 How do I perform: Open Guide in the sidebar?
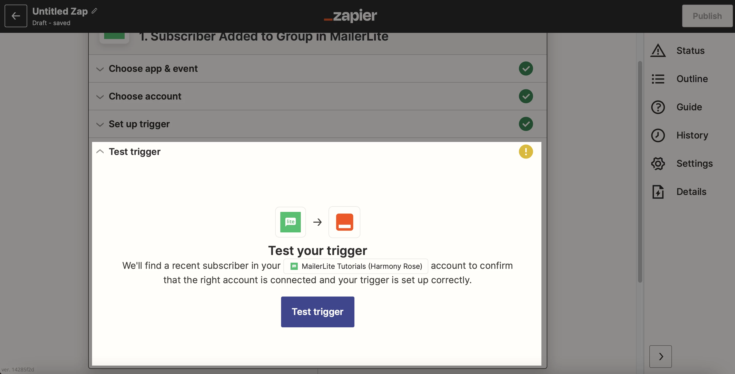click(x=689, y=107)
